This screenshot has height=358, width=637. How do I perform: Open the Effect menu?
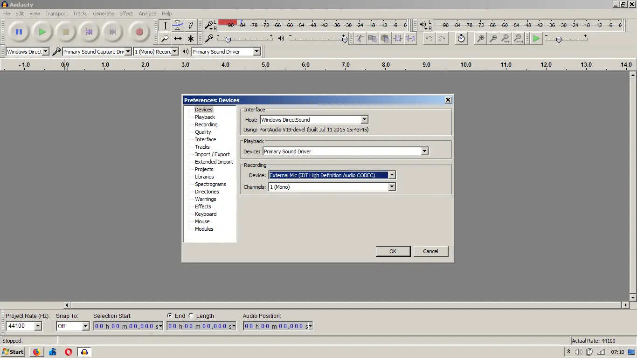point(126,14)
